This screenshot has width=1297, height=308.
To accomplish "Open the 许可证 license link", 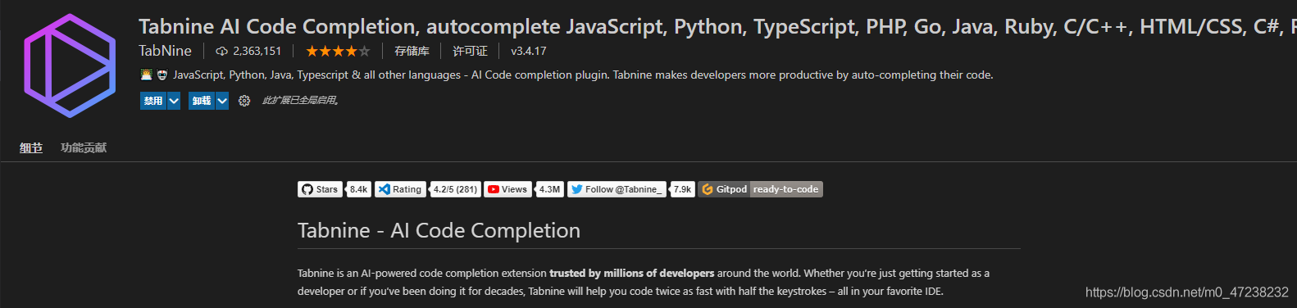I will click(x=470, y=51).
